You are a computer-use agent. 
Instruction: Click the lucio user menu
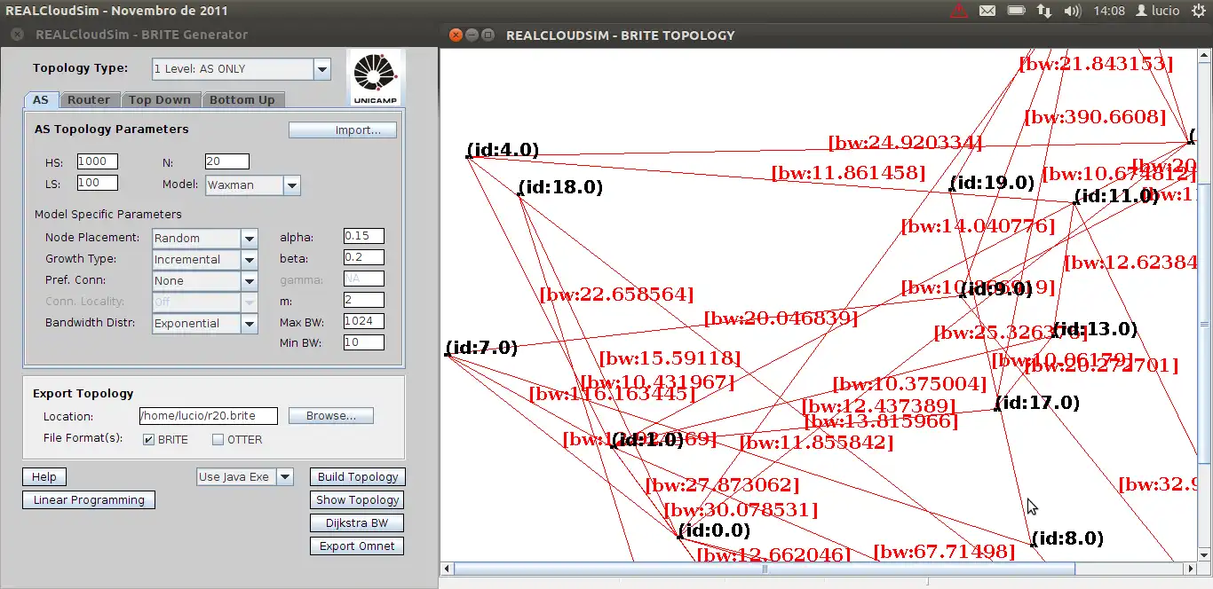1158,11
